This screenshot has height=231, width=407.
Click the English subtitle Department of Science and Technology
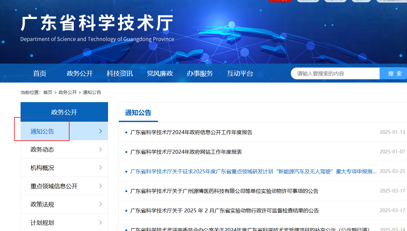(97, 39)
